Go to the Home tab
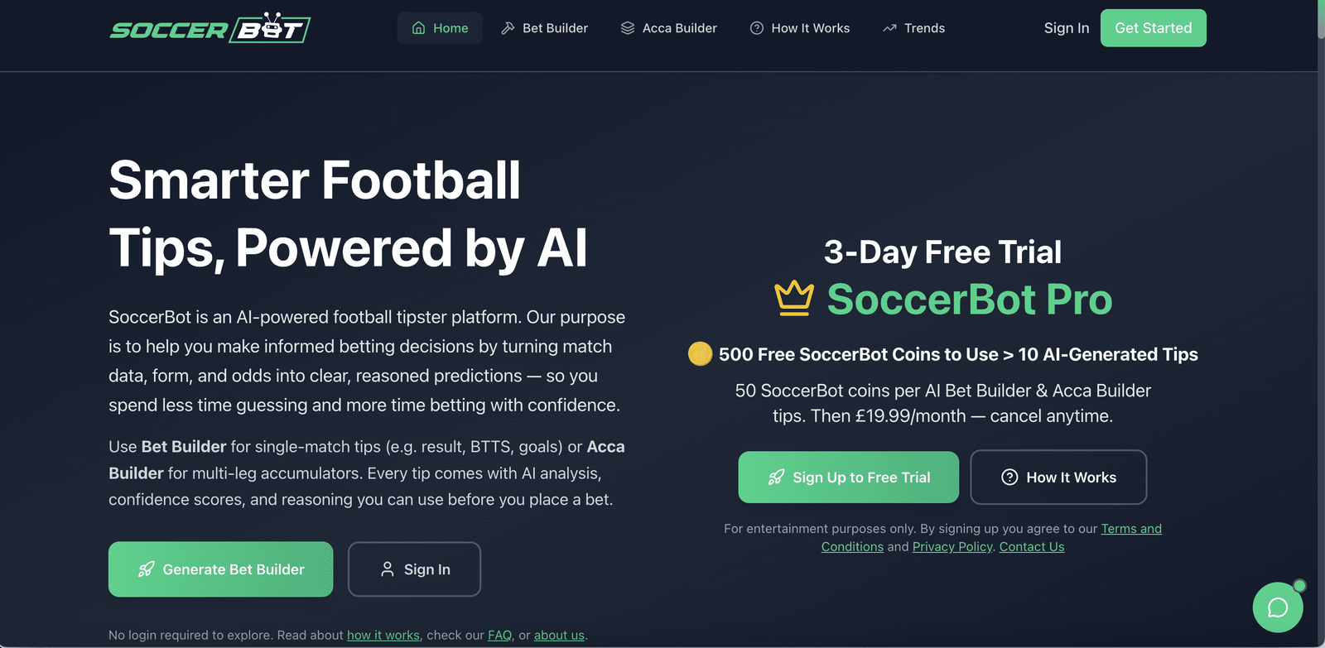 pos(440,28)
